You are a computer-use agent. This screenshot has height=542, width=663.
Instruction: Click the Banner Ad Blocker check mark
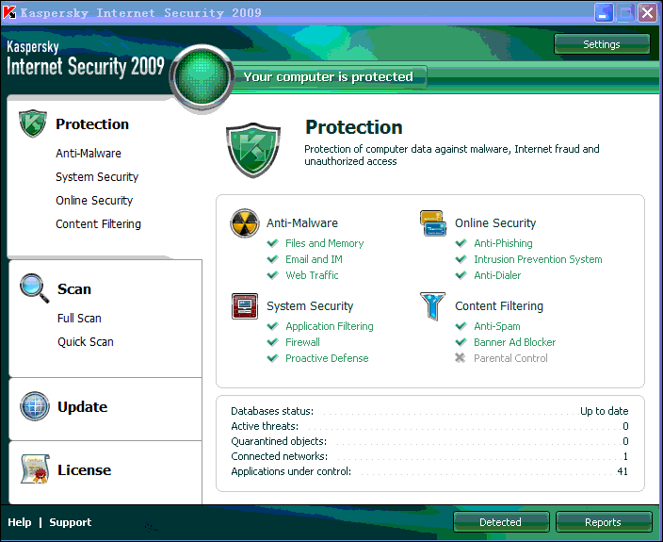[x=461, y=342]
